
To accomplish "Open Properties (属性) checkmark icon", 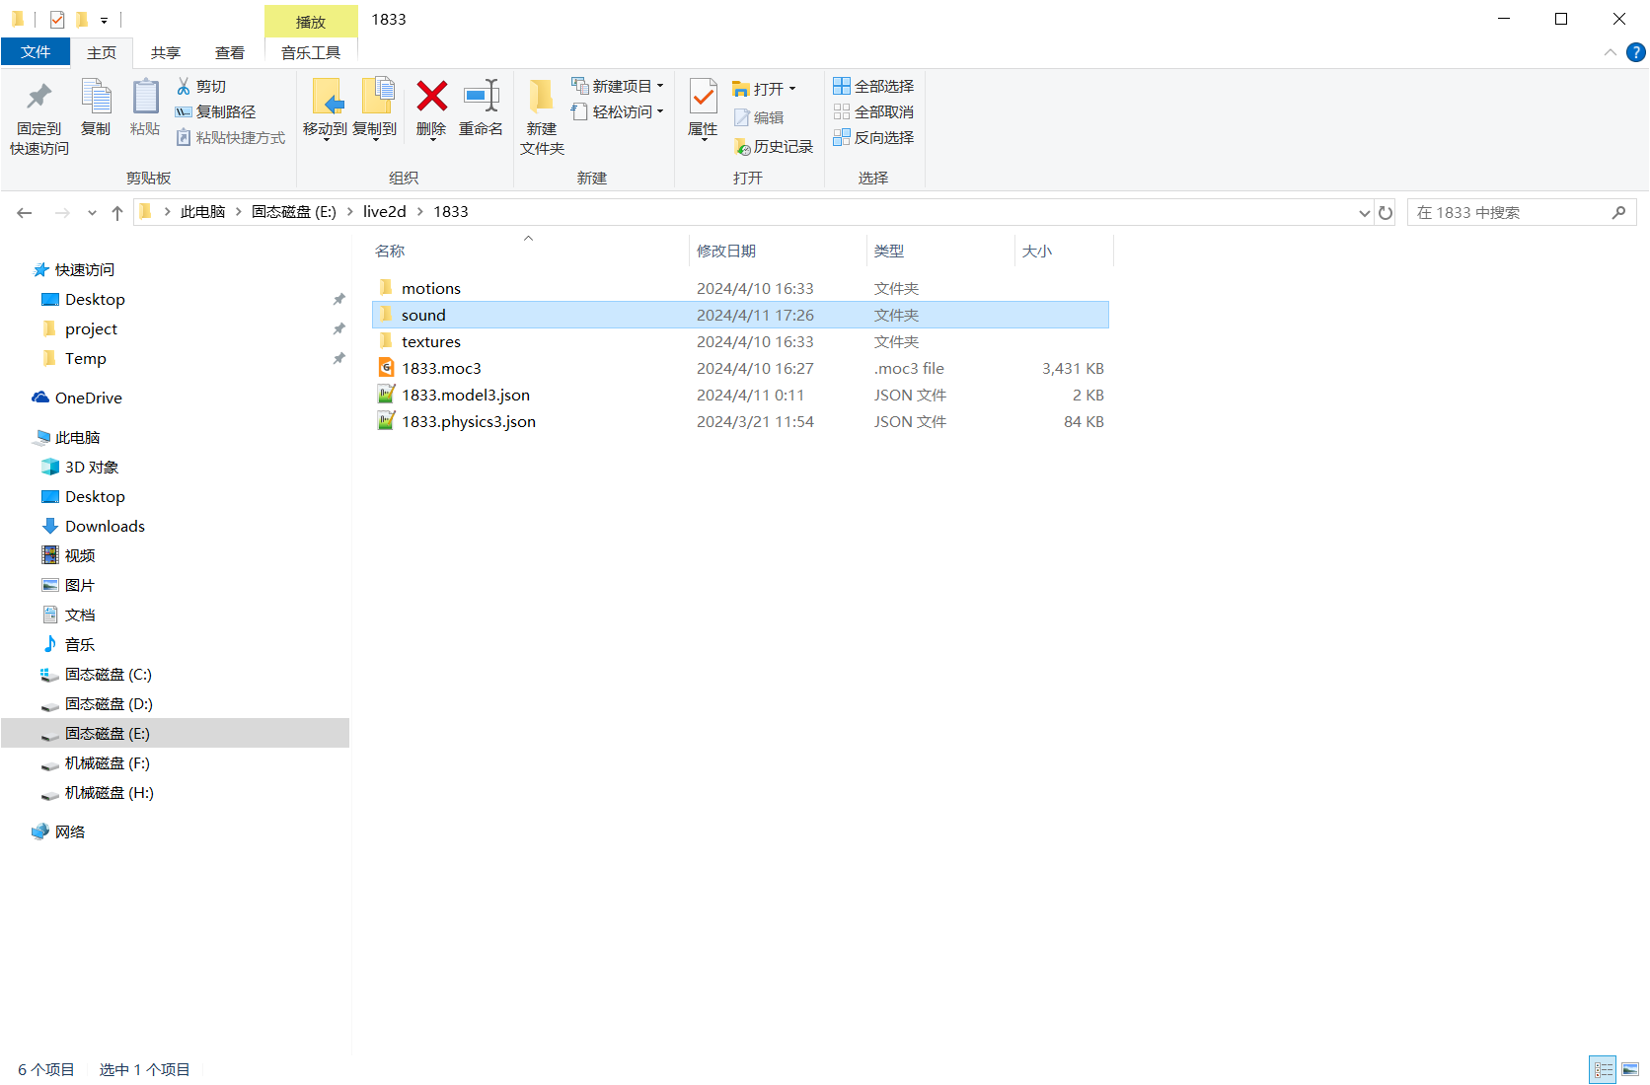I will point(703,97).
